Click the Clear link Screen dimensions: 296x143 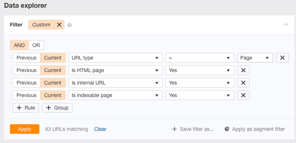(x=100, y=129)
